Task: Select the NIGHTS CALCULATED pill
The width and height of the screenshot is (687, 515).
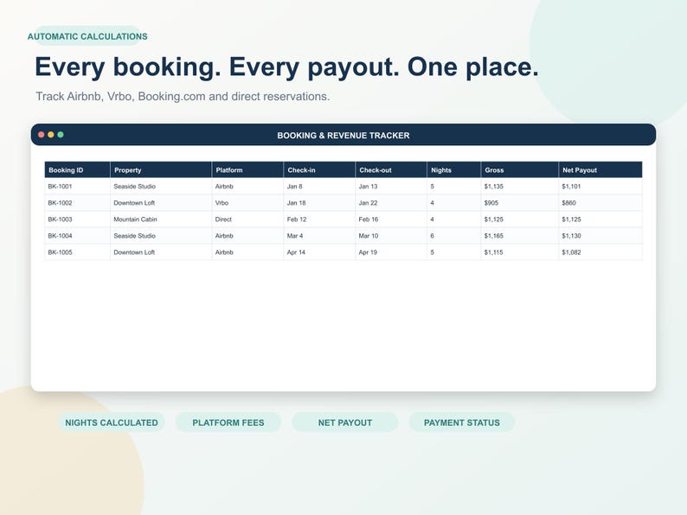Action: coord(112,423)
